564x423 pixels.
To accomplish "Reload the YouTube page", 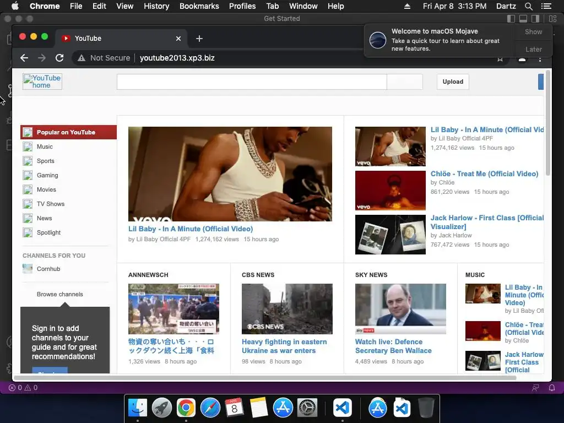I will pyautogui.click(x=59, y=58).
